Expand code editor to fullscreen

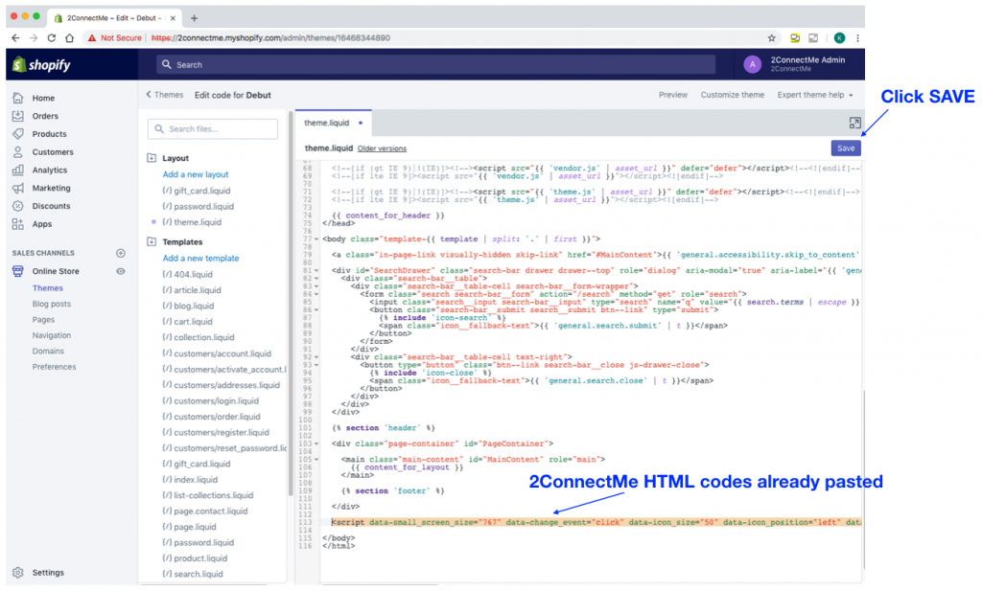coord(854,124)
